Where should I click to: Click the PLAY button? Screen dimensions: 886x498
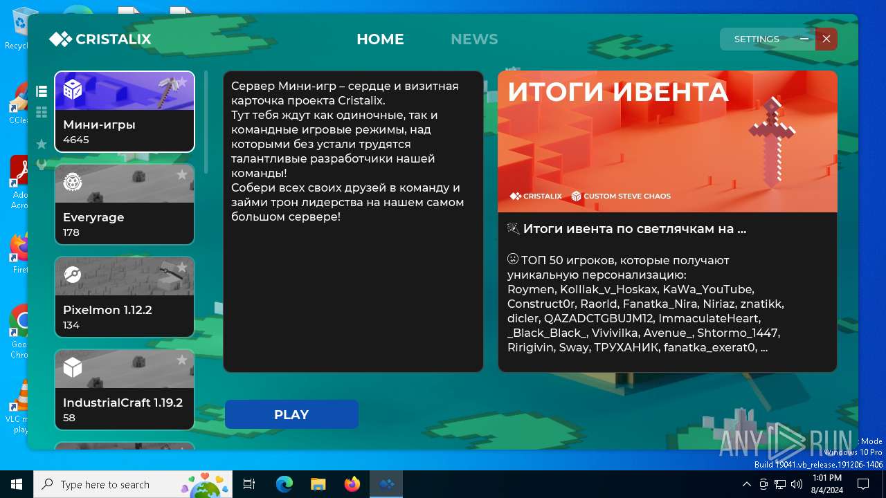point(291,414)
